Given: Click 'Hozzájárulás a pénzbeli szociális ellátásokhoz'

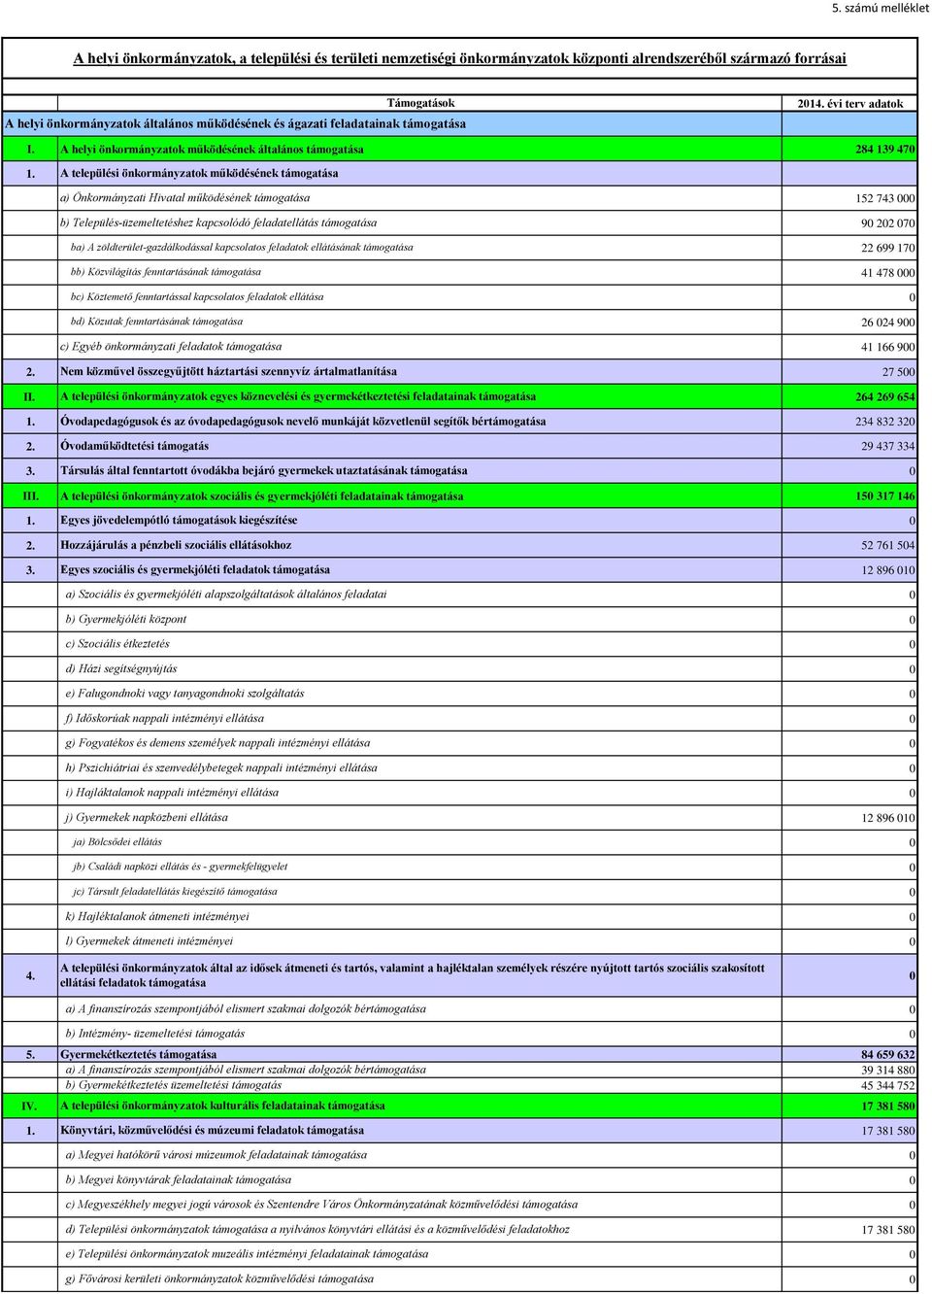Looking at the screenshot, I should (176, 545).
